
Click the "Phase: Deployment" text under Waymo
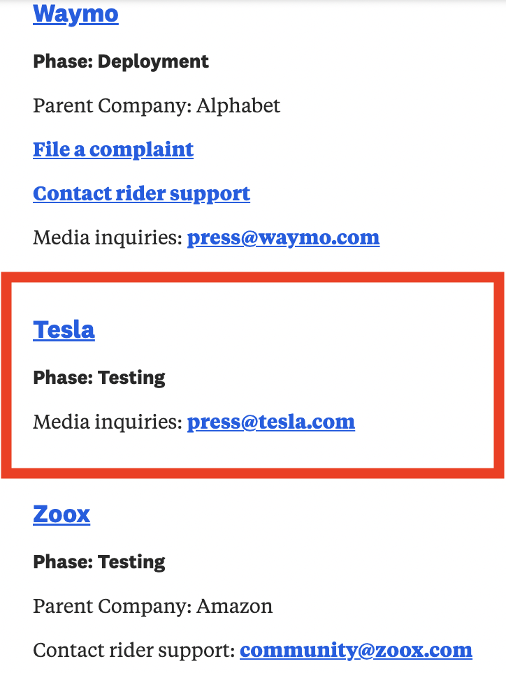(121, 61)
